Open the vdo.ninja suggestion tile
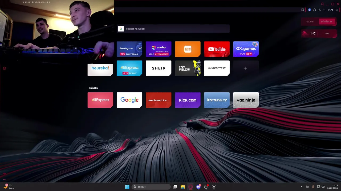Viewport: 341px width, 191px height. (246, 100)
